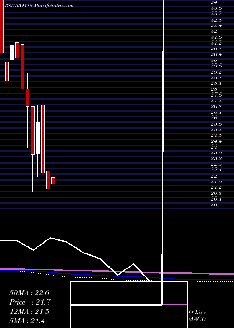The width and height of the screenshot is (234, 328).
Task: Click the 12MA : 21.5 readout
Action: (x=29, y=312)
